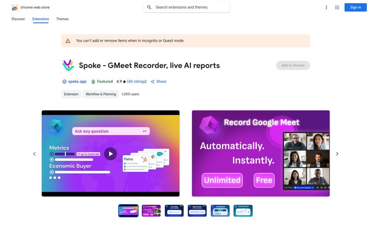Switch to the Discover tab
Viewport: 368px width, 228px height.
[x=18, y=19]
